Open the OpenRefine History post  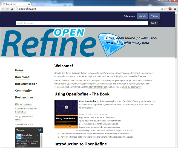[24, 124]
